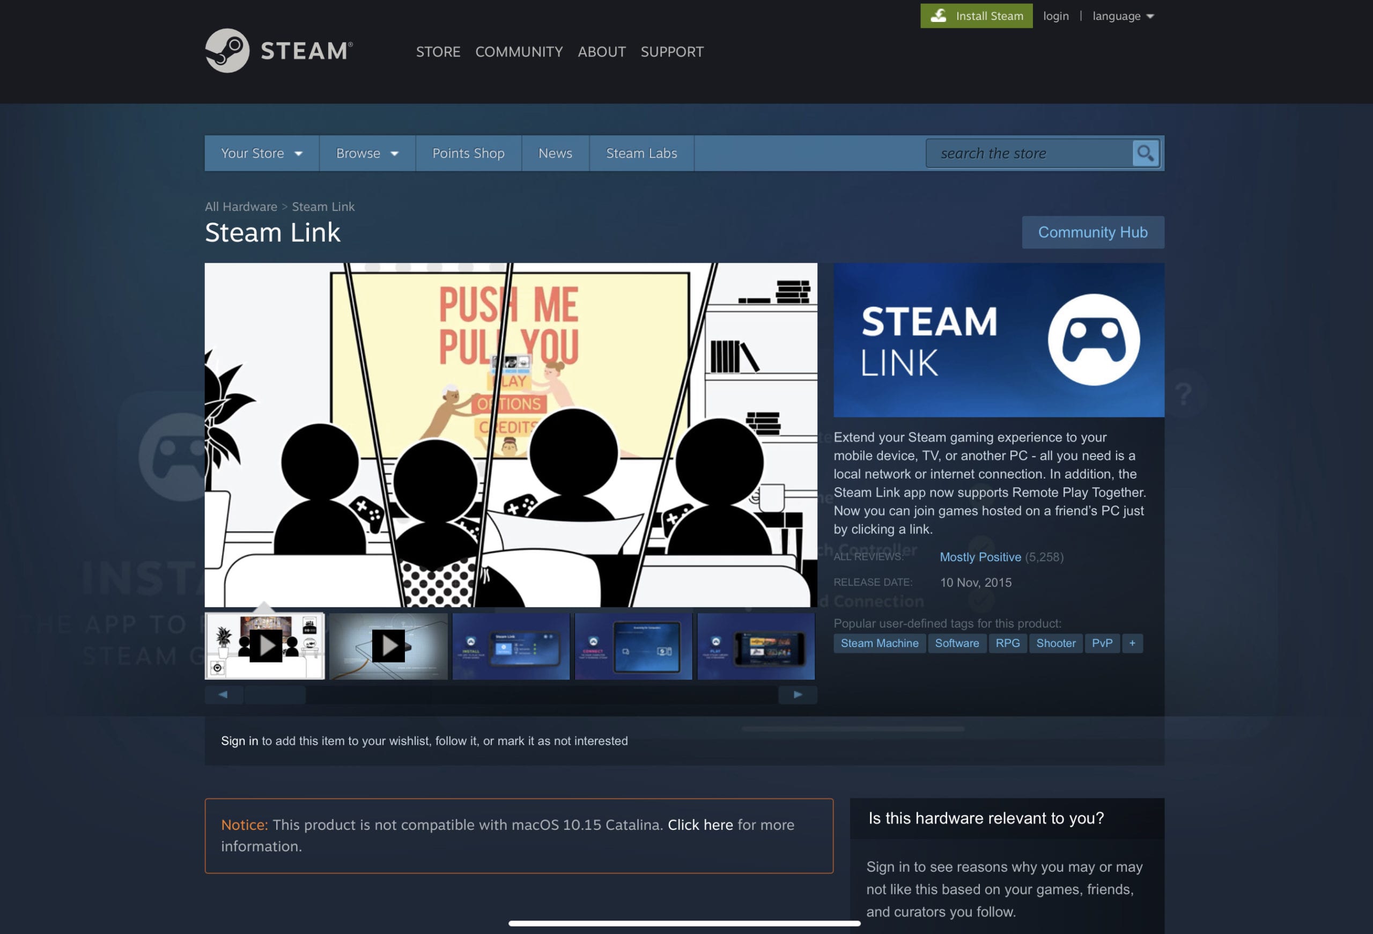Open the News tab
The height and width of the screenshot is (934, 1373).
tap(555, 153)
